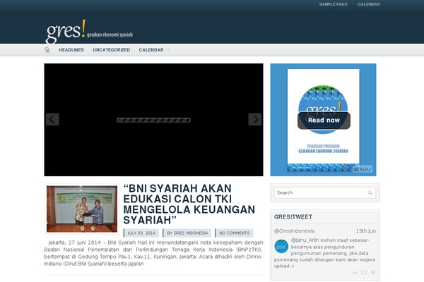
Task: Open Calendar link in top bar
Action: click(x=369, y=4)
